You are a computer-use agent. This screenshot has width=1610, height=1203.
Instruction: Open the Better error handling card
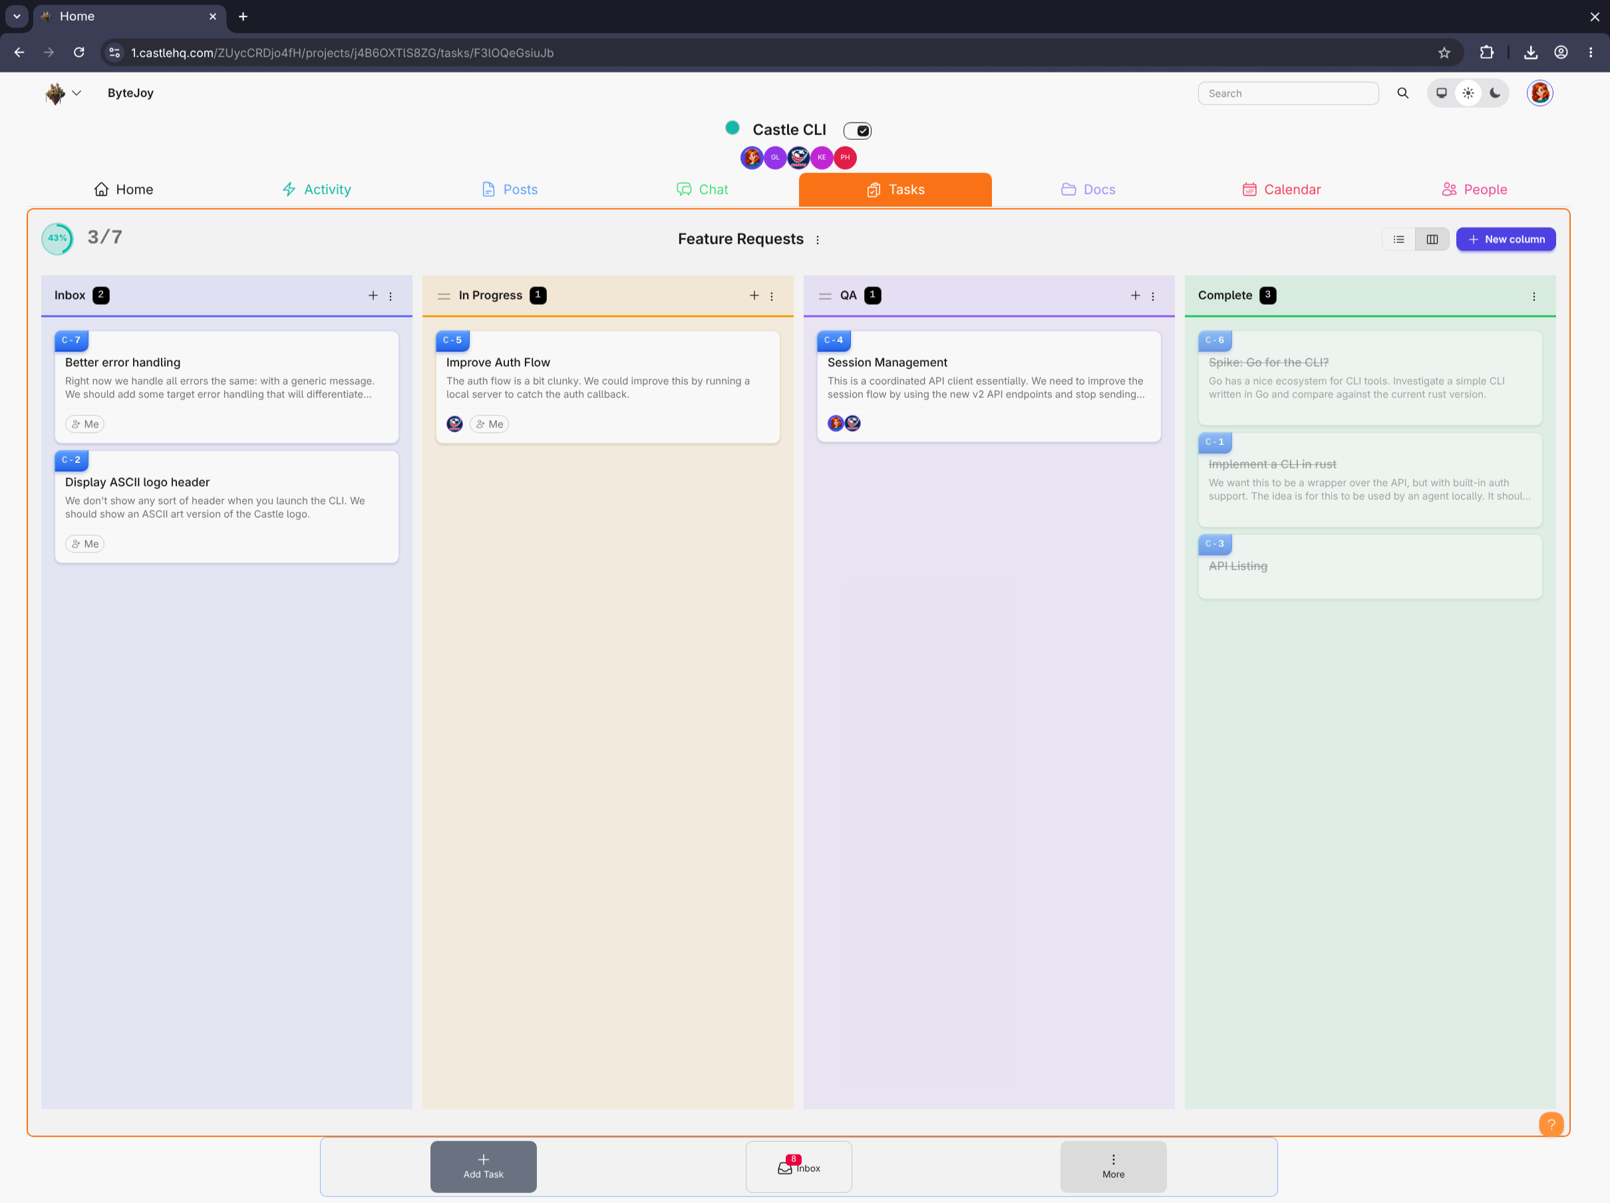coord(226,387)
